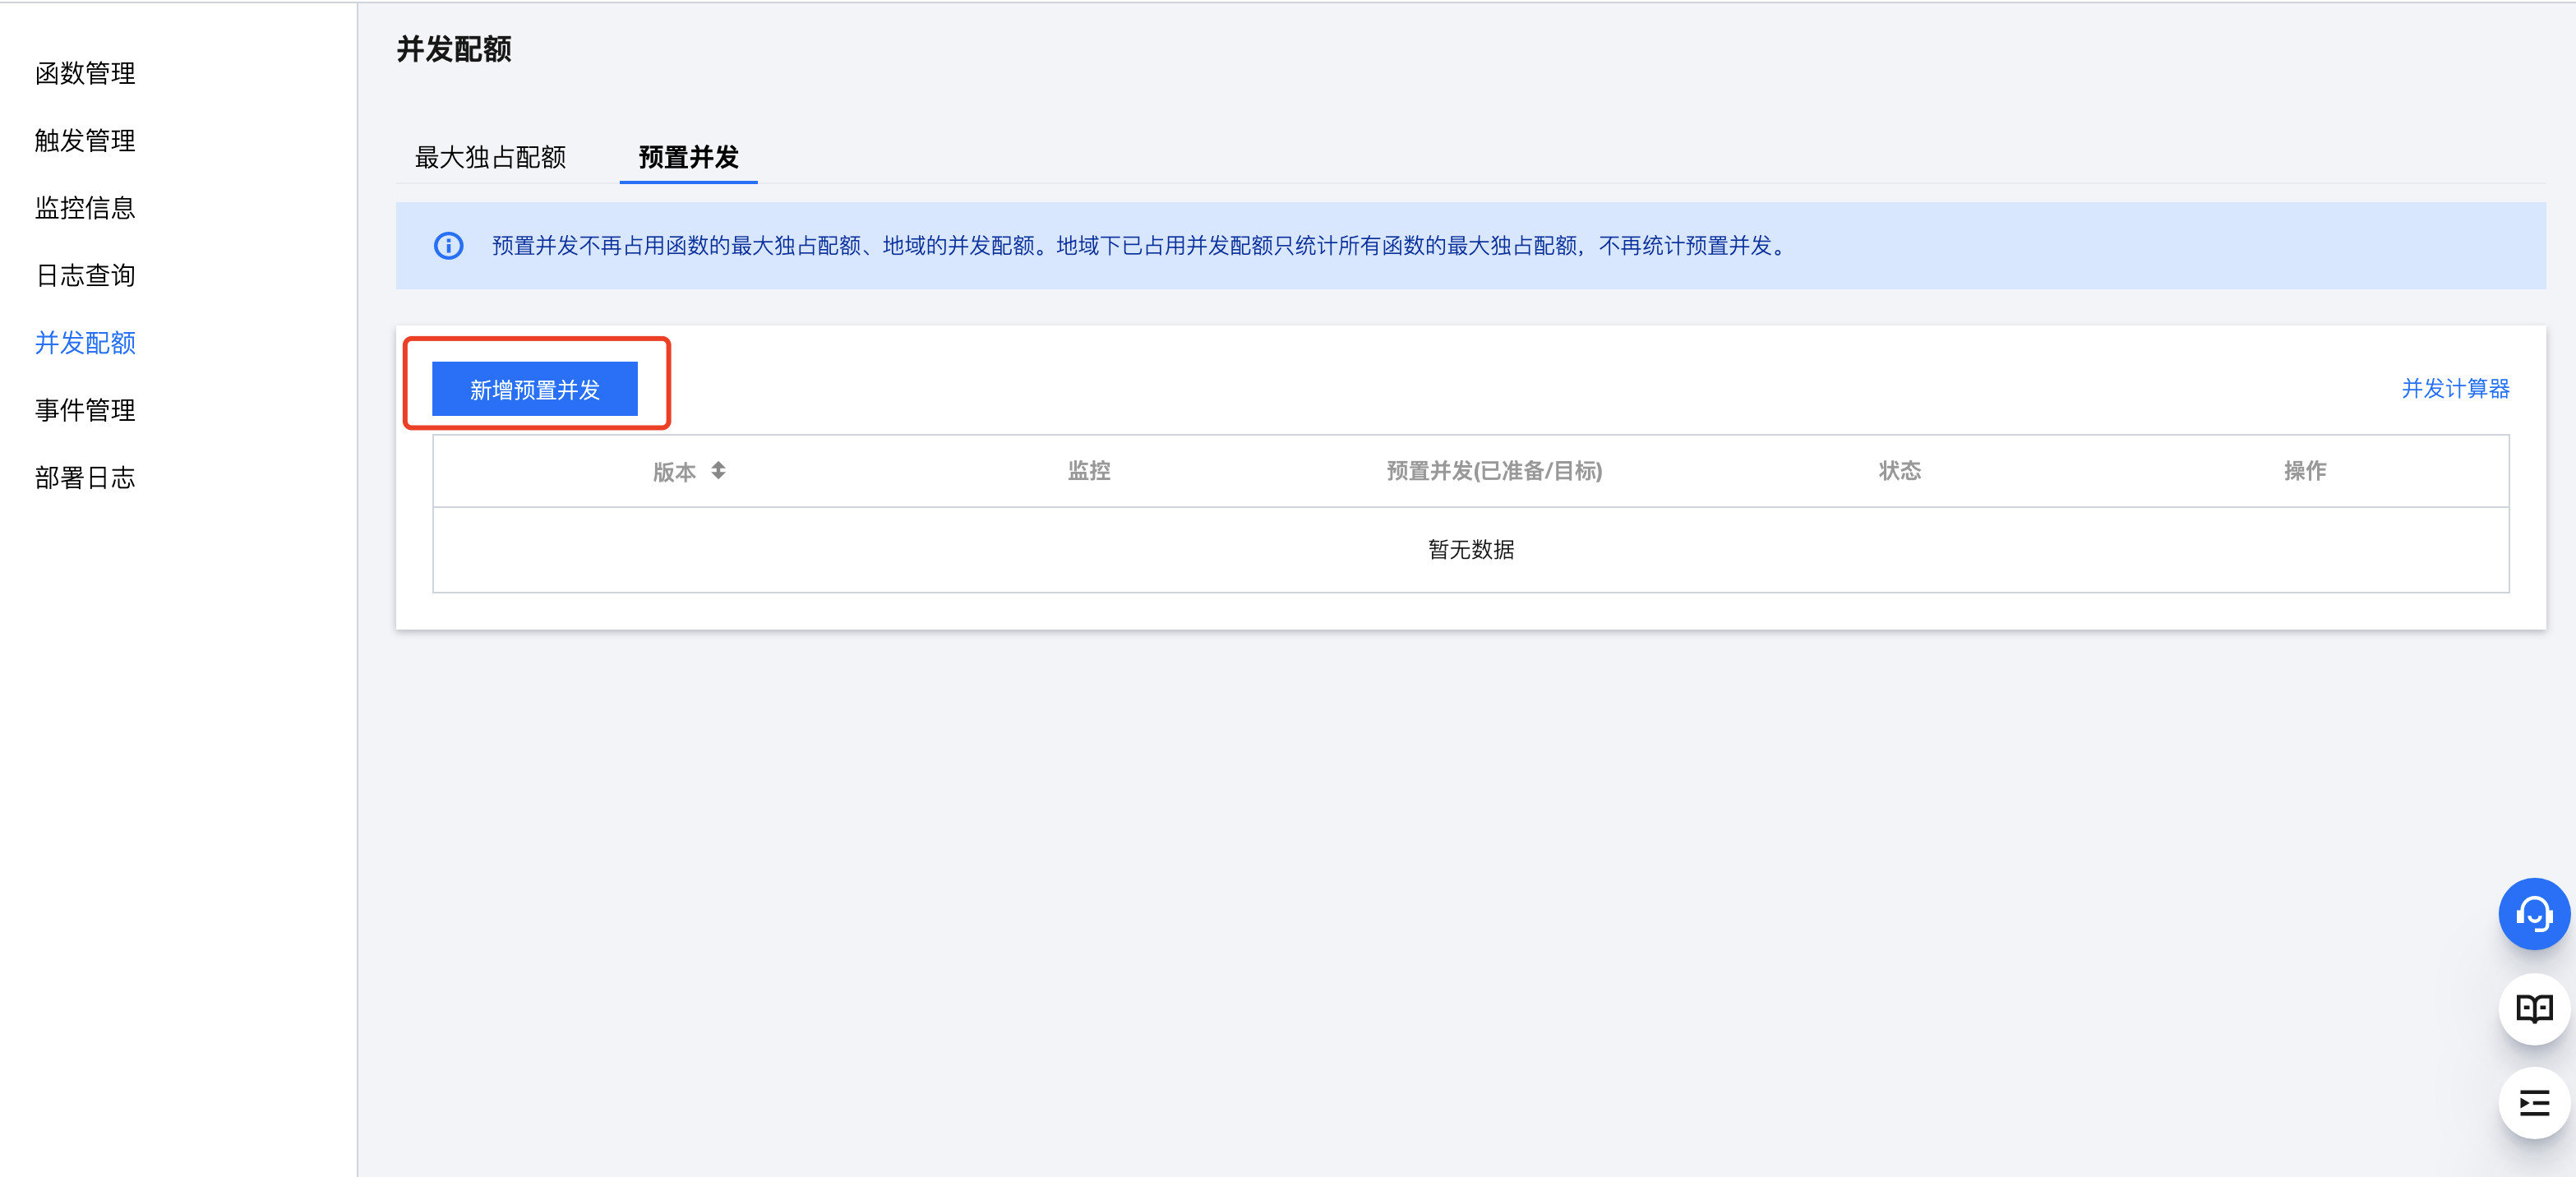Open 监控信息 sidebar item
The image size is (2576, 1177).
tap(85, 208)
